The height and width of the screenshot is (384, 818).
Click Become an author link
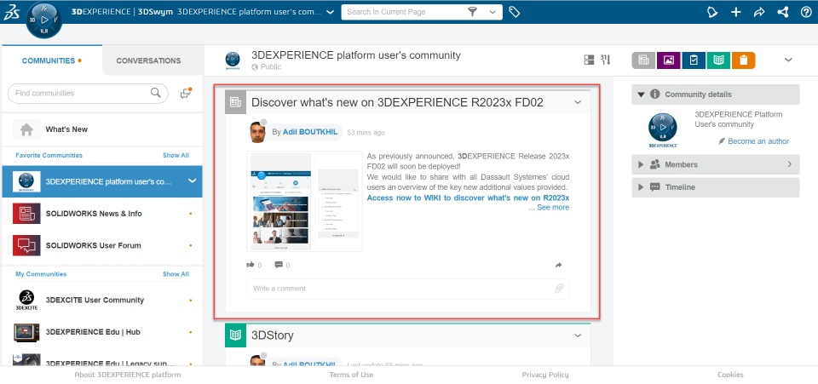point(758,141)
